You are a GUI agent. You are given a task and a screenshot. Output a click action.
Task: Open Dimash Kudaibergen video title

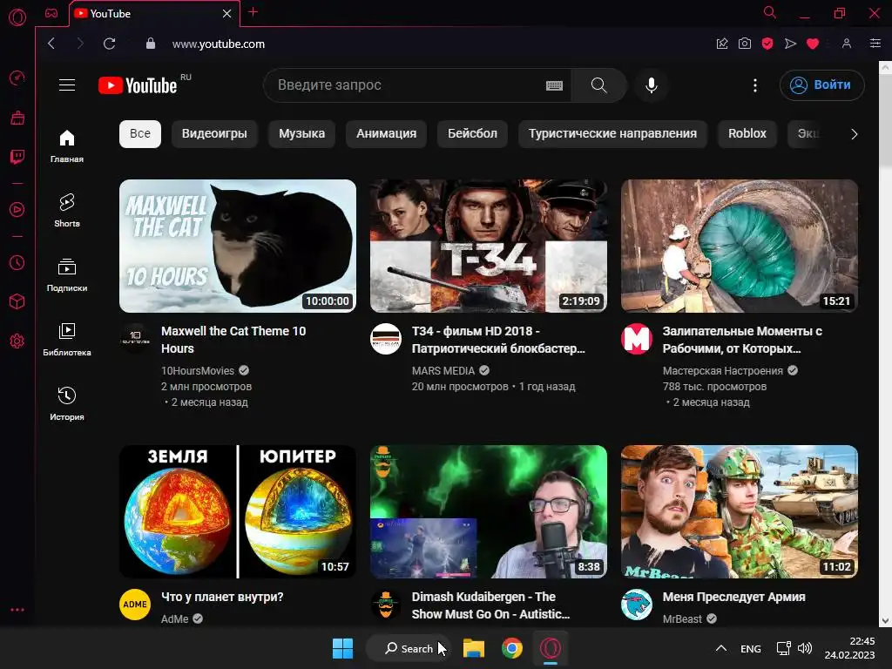[490, 605]
